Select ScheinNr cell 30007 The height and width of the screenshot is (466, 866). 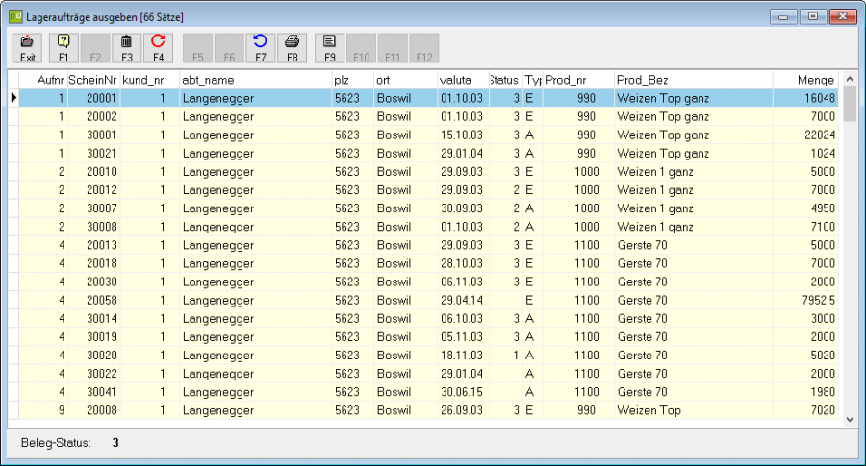[x=92, y=208]
